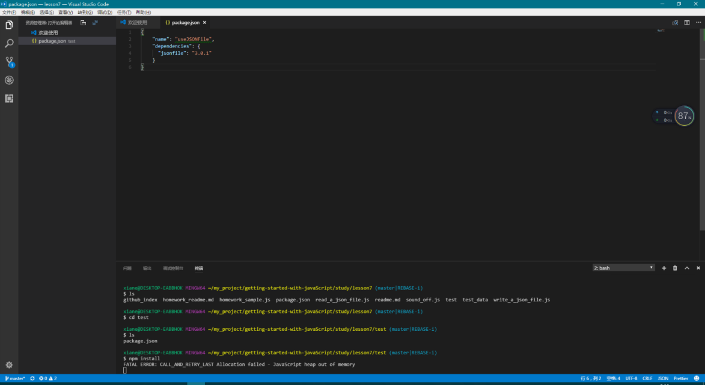Screen dimensions: 705x385
Task: Click the feedback smiley in status bar
Action: pyautogui.click(x=695, y=378)
